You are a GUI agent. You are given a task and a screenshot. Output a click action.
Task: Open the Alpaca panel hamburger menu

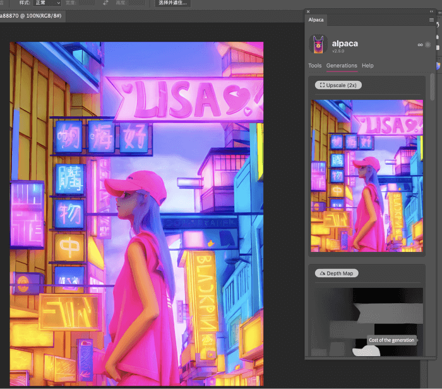[431, 20]
